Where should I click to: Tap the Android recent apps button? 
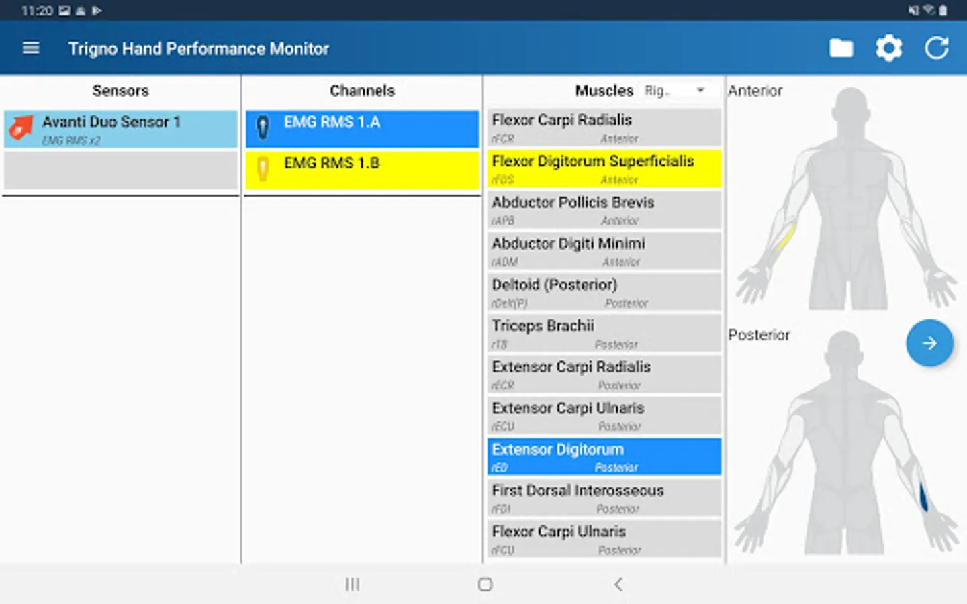click(x=352, y=585)
